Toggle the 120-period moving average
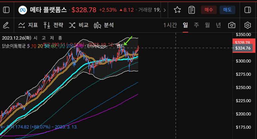Image resolution: width=257 pixels, height=139 pixels. pyautogui.click(x=61, y=46)
